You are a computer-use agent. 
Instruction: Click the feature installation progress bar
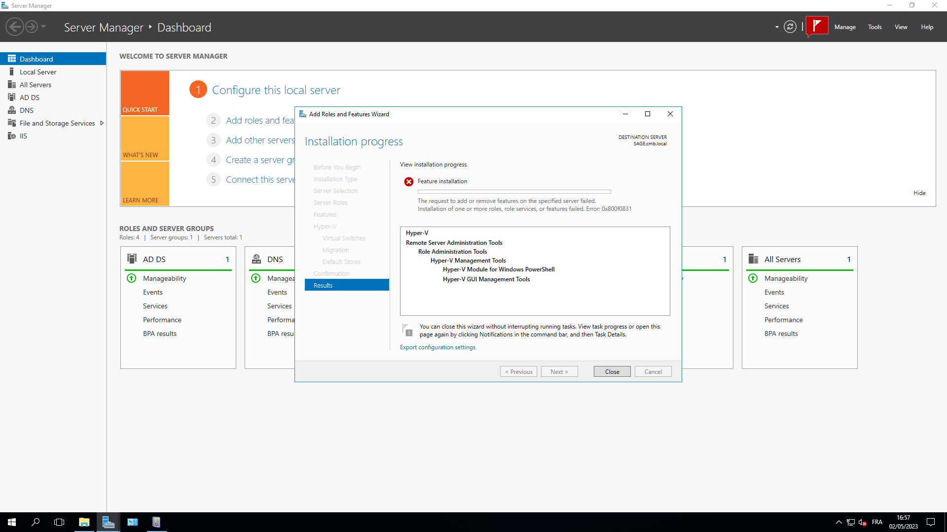[514, 192]
